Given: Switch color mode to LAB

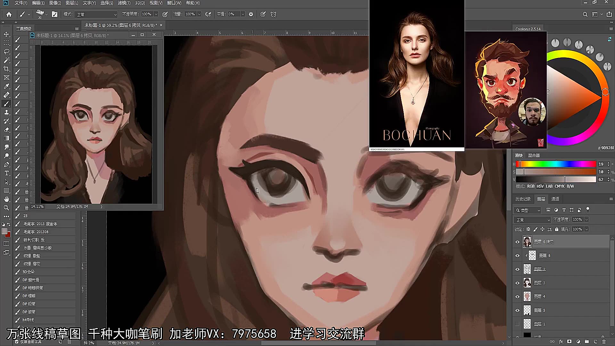Looking at the screenshot, I should (x=549, y=186).
